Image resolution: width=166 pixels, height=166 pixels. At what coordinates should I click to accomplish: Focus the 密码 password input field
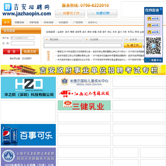23,43
